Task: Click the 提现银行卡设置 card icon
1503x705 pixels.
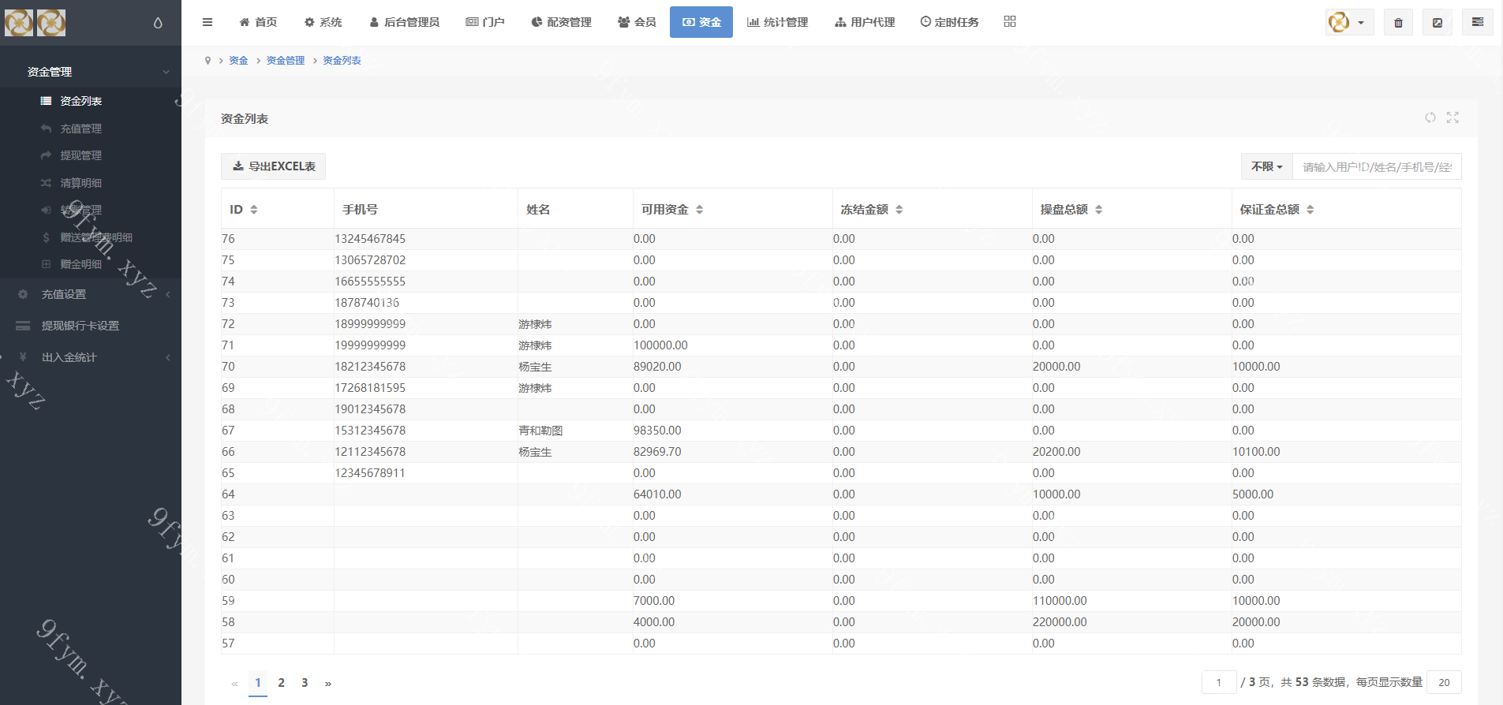Action: point(23,326)
